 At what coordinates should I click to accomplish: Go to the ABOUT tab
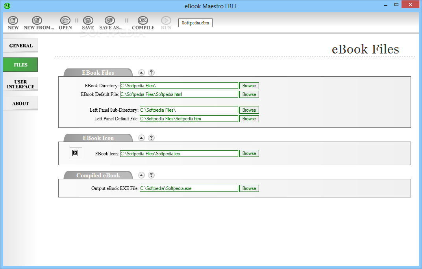click(21, 103)
